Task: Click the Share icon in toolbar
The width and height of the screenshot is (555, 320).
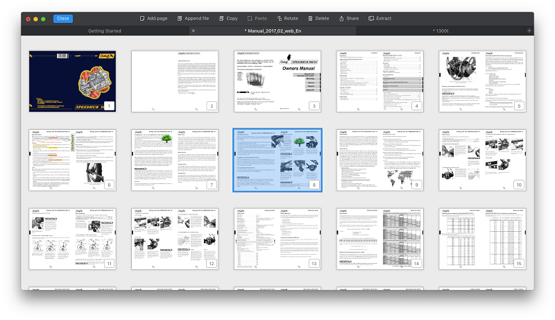Action: pyautogui.click(x=341, y=19)
